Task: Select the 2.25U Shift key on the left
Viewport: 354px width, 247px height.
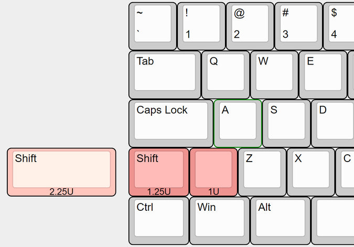Action: pos(61,172)
